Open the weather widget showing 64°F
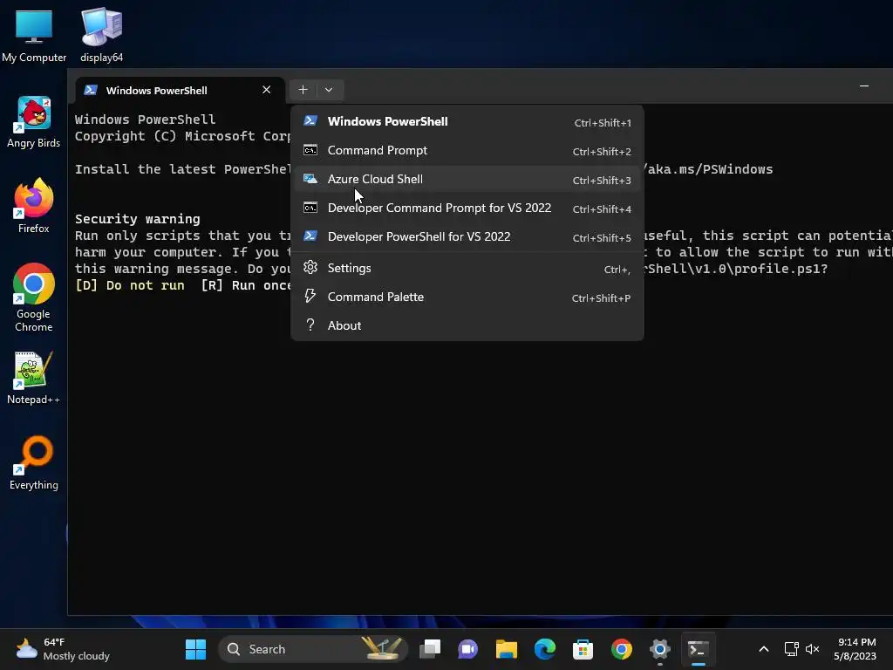 click(63, 649)
